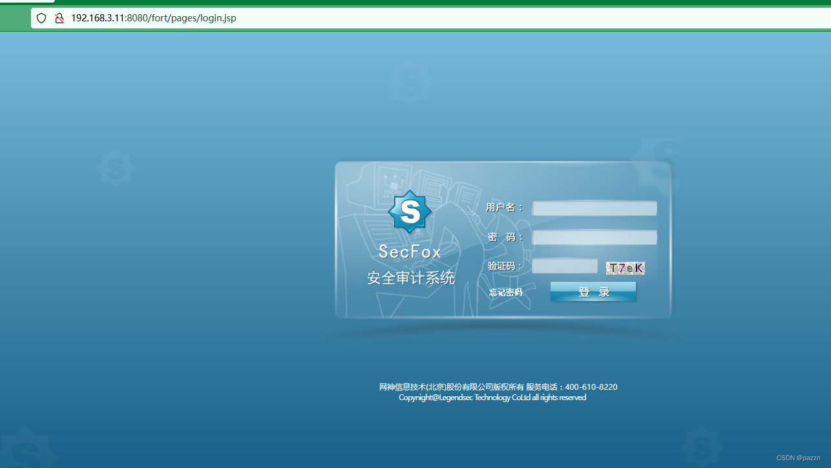Focus the browser address bar URL
This screenshot has width=831, height=468.
point(154,18)
